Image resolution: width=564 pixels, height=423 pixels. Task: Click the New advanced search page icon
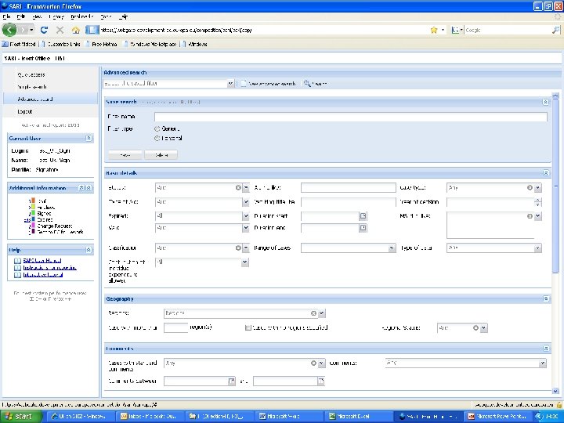point(244,84)
